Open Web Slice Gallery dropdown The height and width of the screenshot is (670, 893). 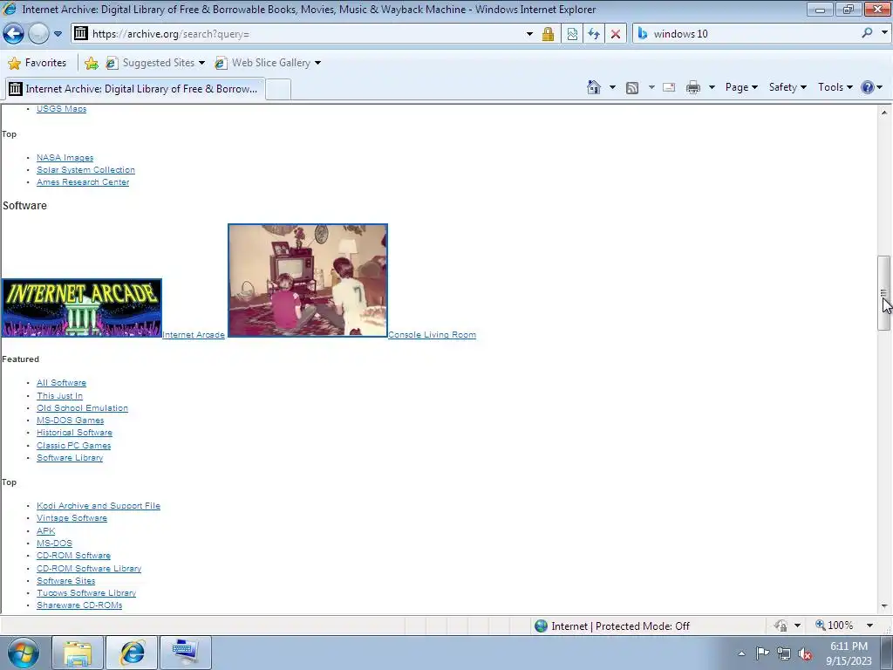coord(268,63)
